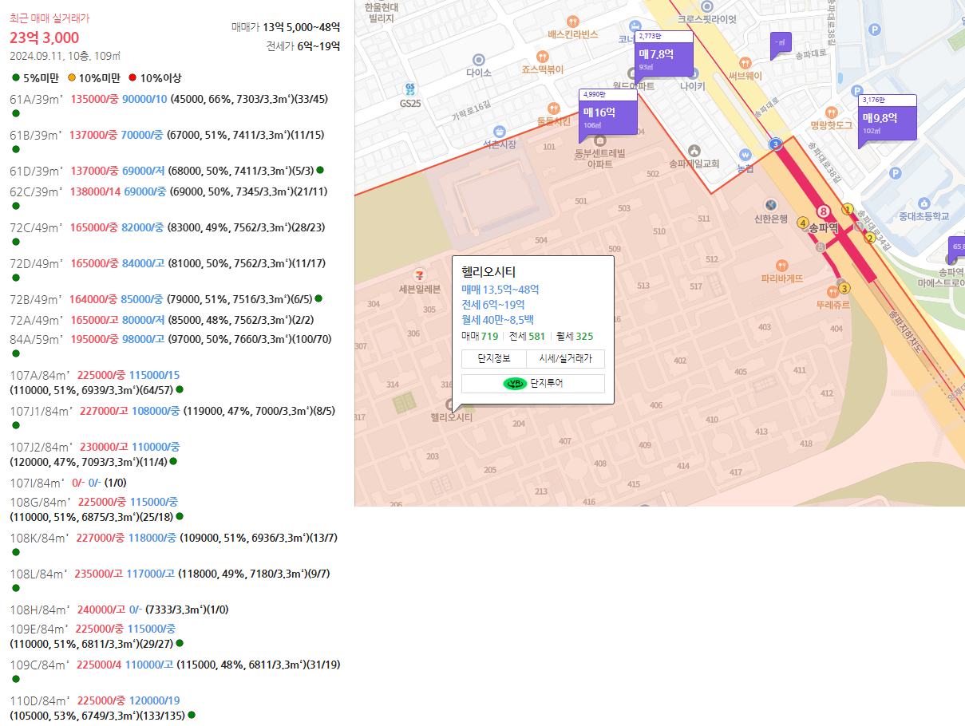
Task: Select the 108G/84m² listing row
Action: [97, 509]
